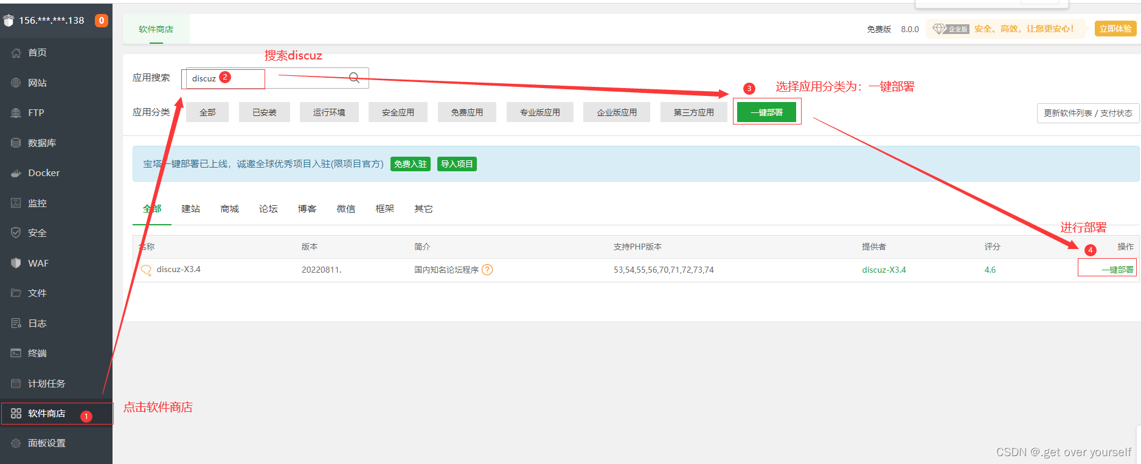Click the discuz-X3.4 name cell
Image resolution: width=1141 pixels, height=464 pixels.
[178, 269]
